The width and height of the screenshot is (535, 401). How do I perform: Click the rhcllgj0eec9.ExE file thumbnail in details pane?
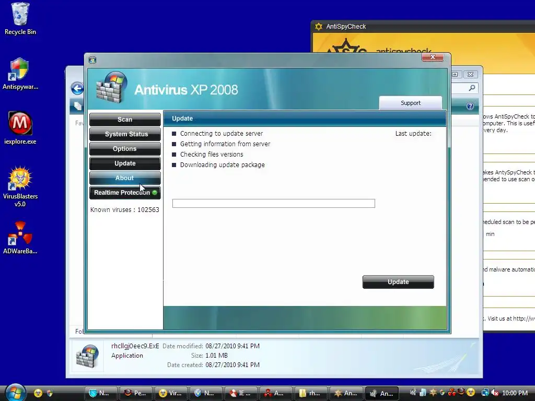pyautogui.click(x=87, y=356)
